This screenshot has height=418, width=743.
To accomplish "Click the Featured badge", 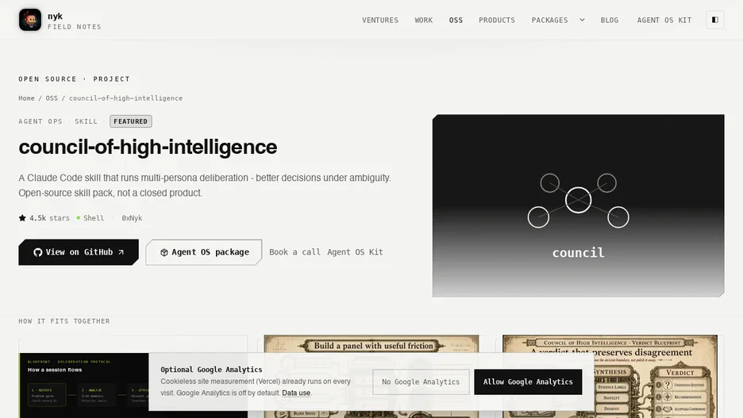I will (x=131, y=121).
